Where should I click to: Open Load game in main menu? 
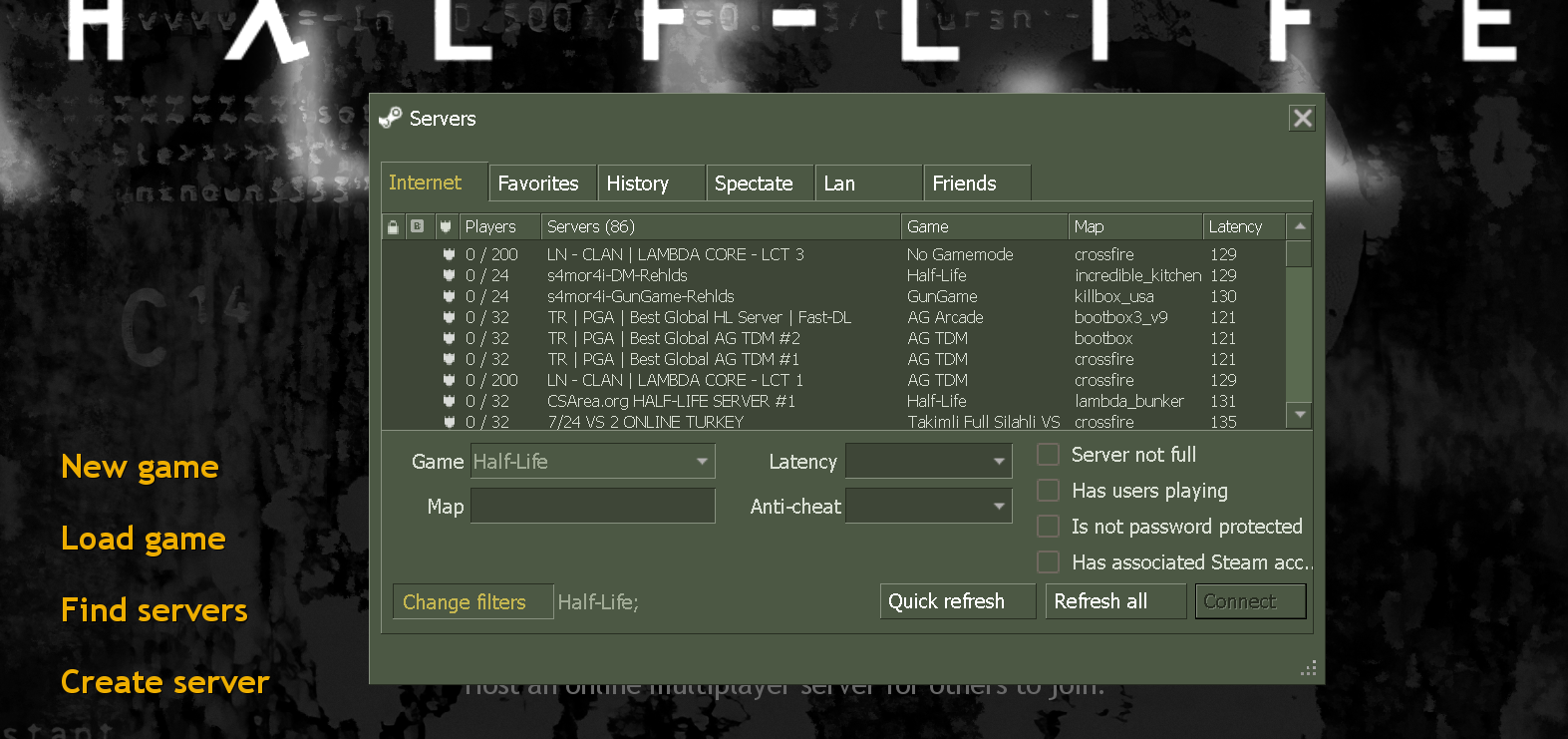pyautogui.click(x=144, y=539)
